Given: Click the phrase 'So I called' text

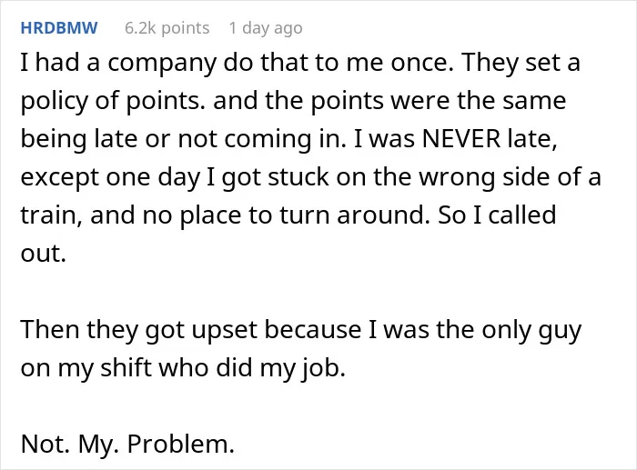Looking at the screenshot, I should (x=497, y=215).
